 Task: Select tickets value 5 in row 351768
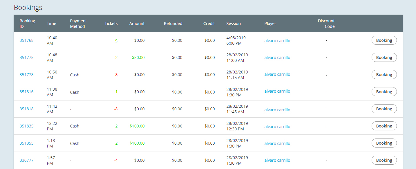click(x=116, y=41)
